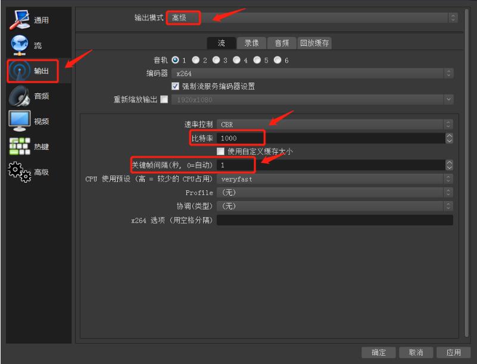Click the 关键帧间隔 stepper arrows
The height and width of the screenshot is (364, 477).
pyautogui.click(x=450, y=165)
